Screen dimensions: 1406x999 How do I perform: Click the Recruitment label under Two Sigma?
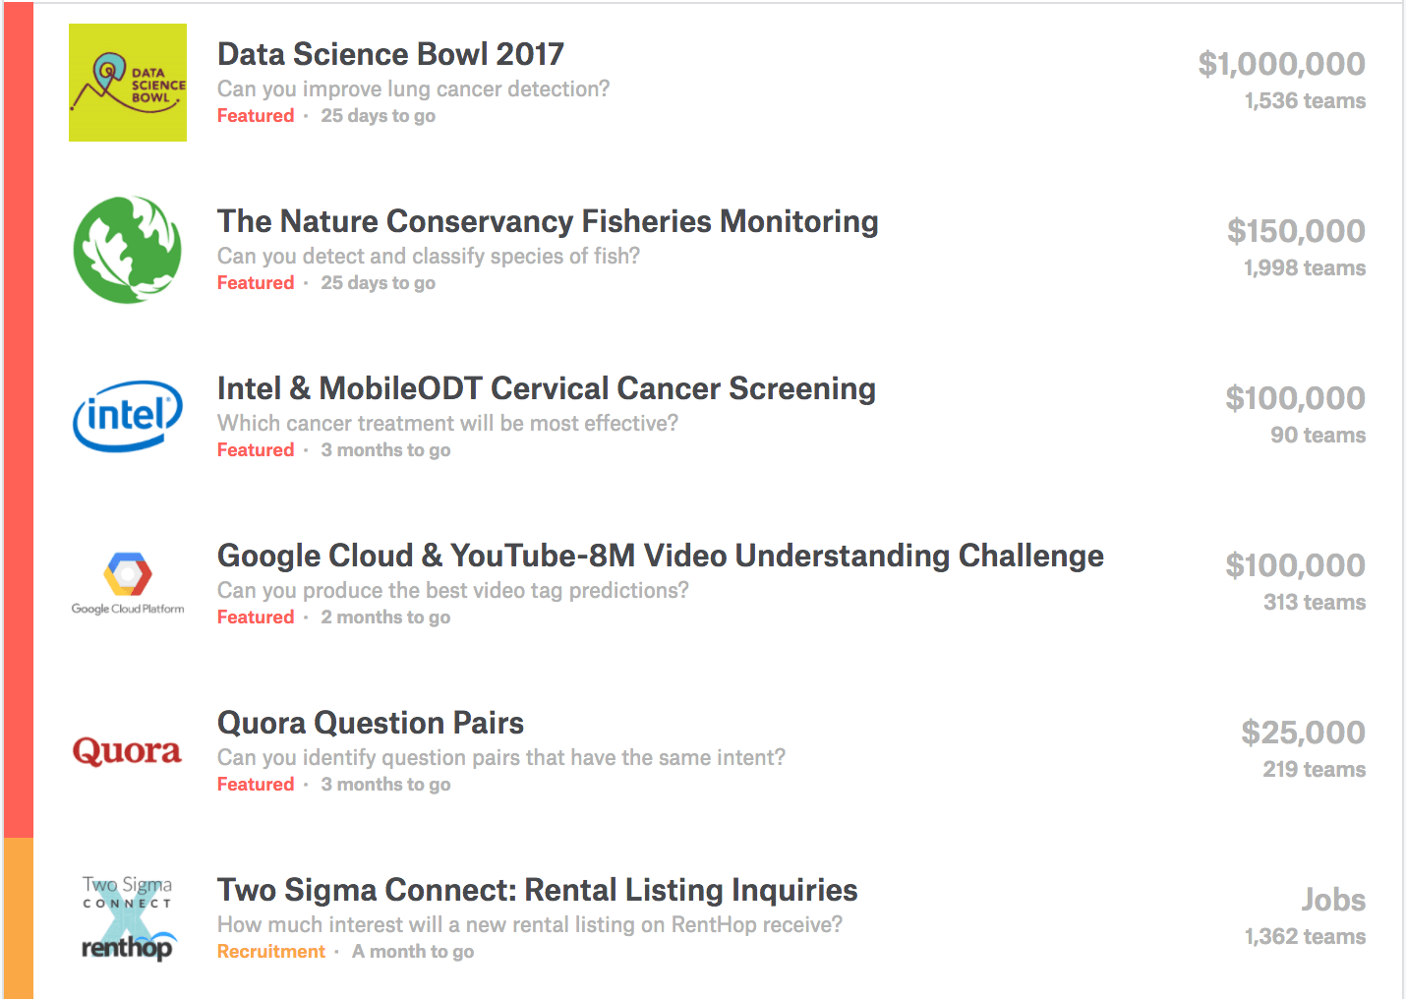[271, 951]
